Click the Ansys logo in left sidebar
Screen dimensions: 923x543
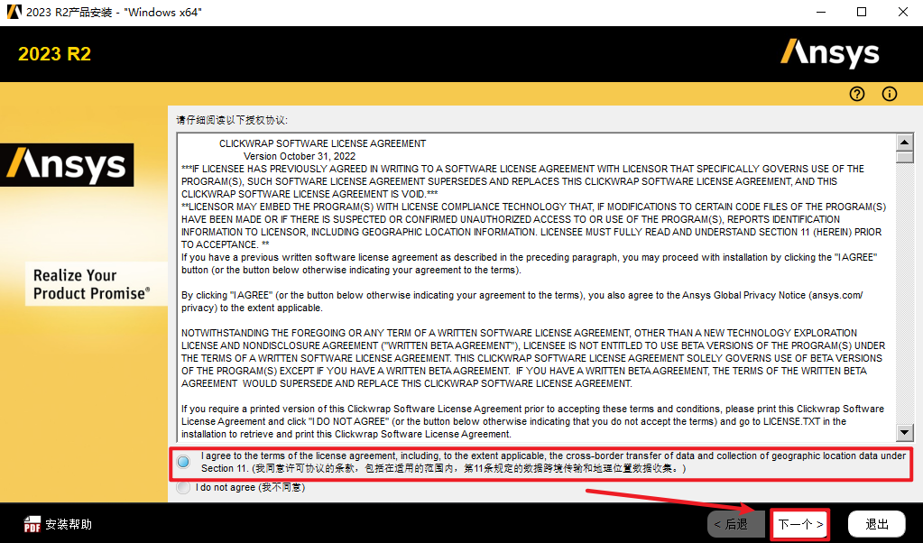[67, 165]
